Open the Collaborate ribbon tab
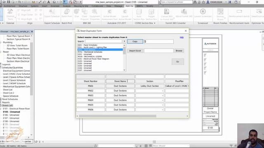Screen dimensions: 264x148 coord(97,6)
